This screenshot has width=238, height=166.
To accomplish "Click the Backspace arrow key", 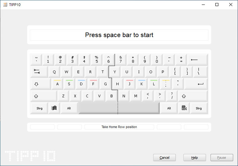I will (197, 60).
